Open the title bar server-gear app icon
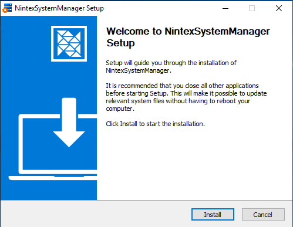Screen dimensions: 293x227 point(7,8)
